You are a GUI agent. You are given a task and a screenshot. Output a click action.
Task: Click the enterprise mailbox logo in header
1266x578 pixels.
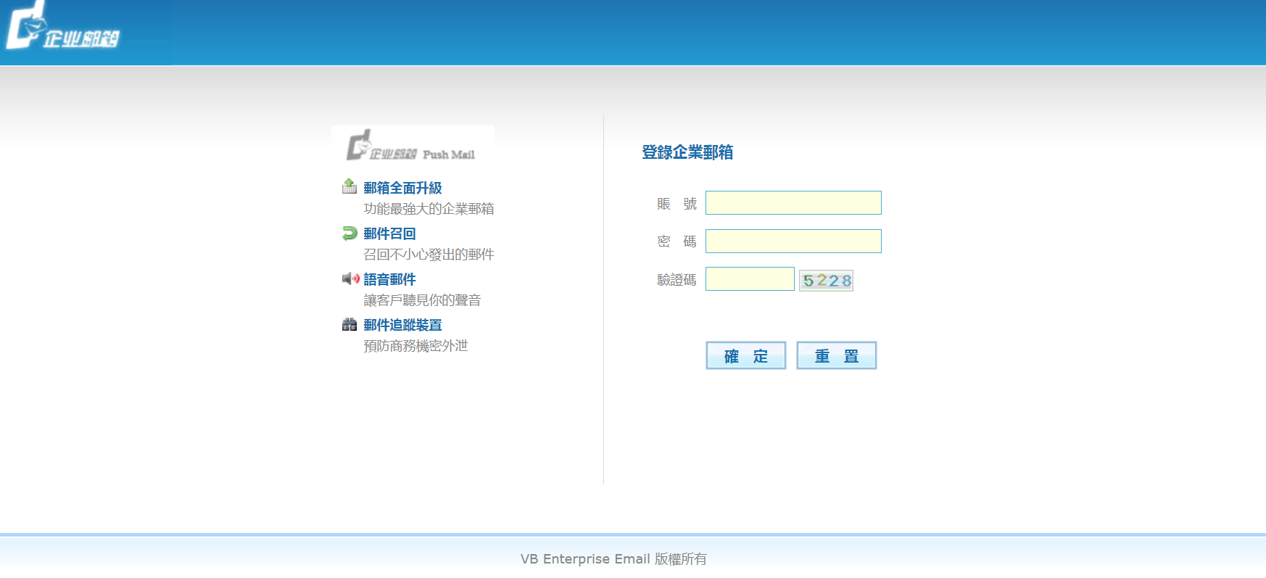tap(63, 26)
